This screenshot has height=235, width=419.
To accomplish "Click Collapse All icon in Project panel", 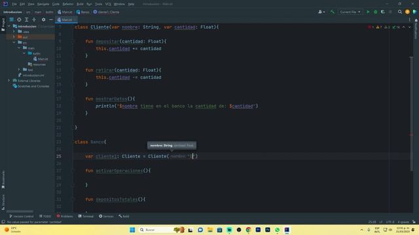I will tap(34, 20).
